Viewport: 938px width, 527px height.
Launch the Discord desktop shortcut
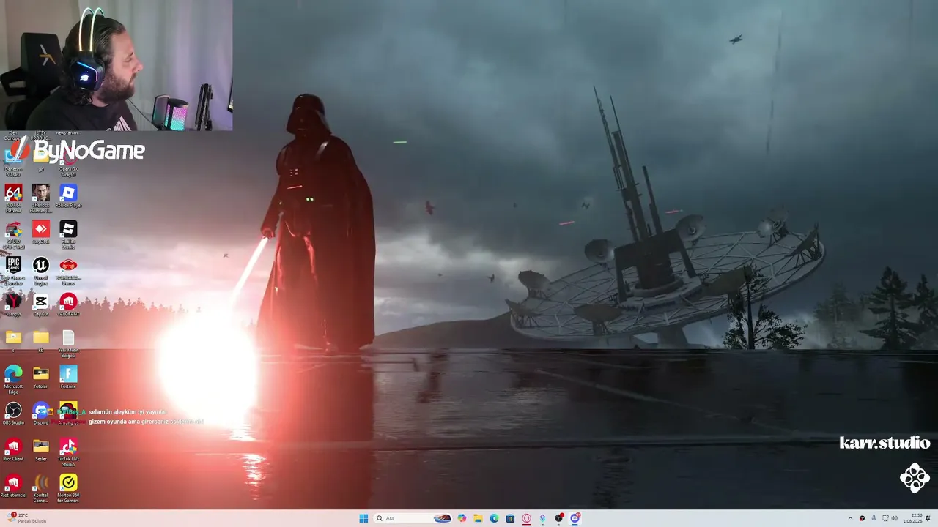pyautogui.click(x=41, y=413)
